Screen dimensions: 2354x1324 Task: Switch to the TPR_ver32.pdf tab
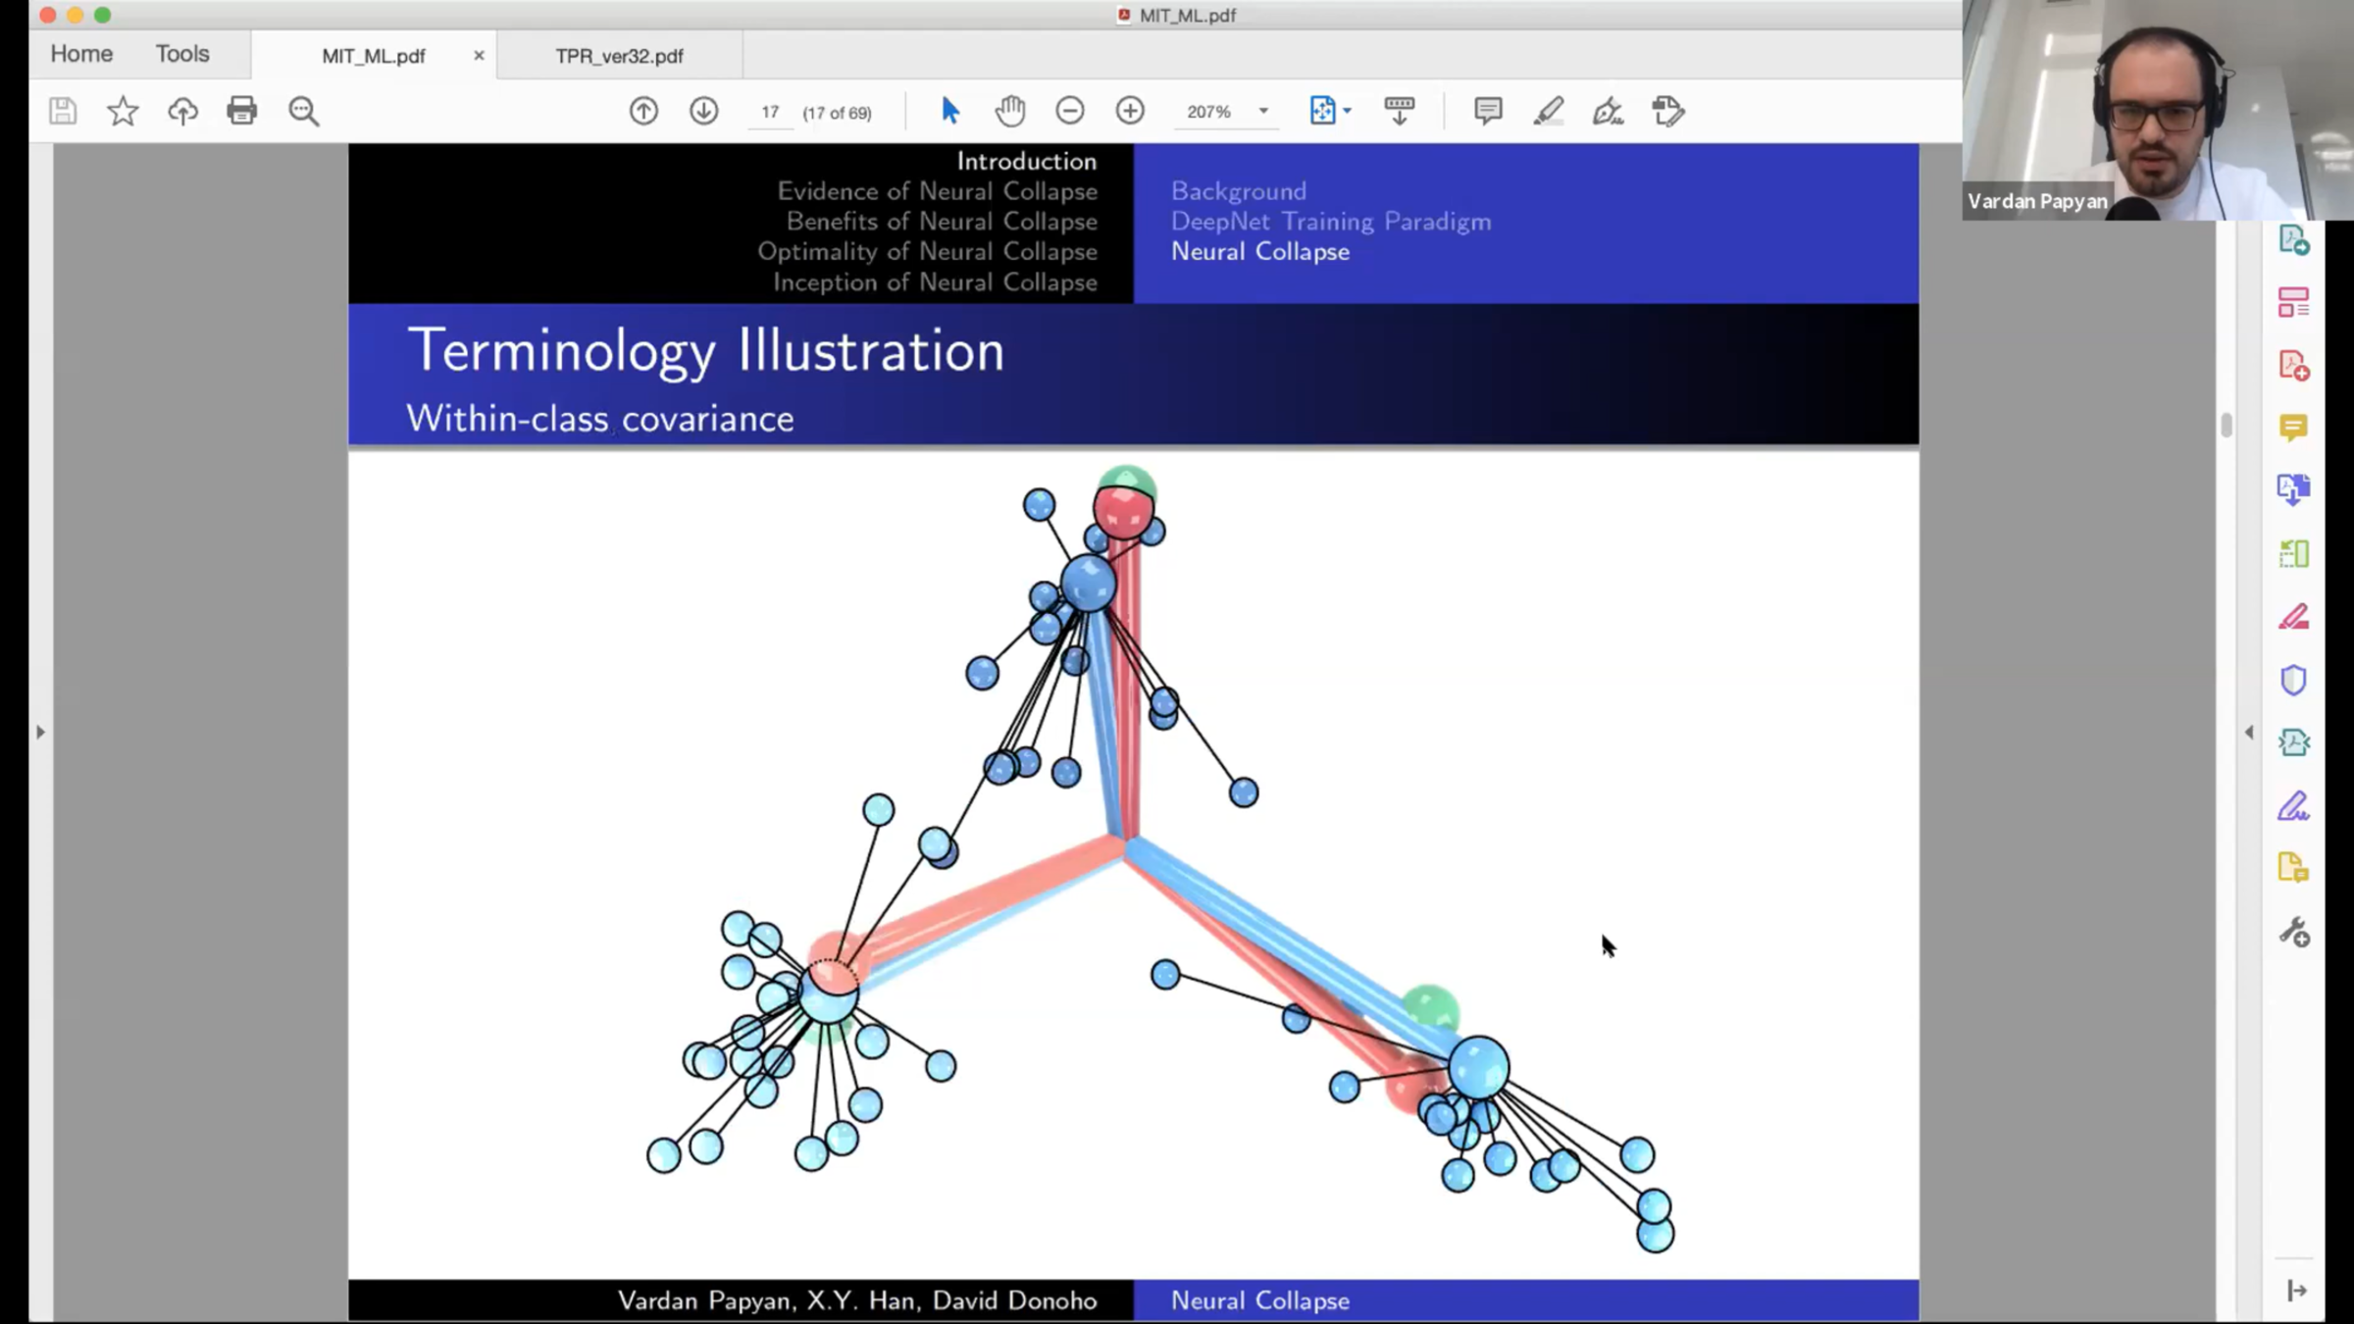(619, 56)
